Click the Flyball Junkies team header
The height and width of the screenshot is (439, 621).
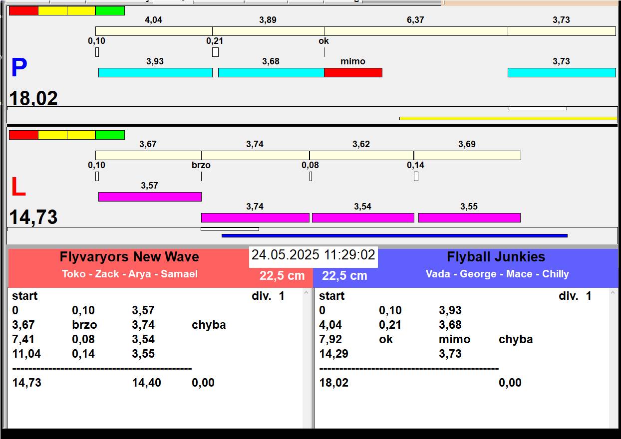(x=496, y=257)
